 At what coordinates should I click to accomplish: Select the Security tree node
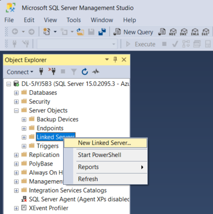[39, 101]
